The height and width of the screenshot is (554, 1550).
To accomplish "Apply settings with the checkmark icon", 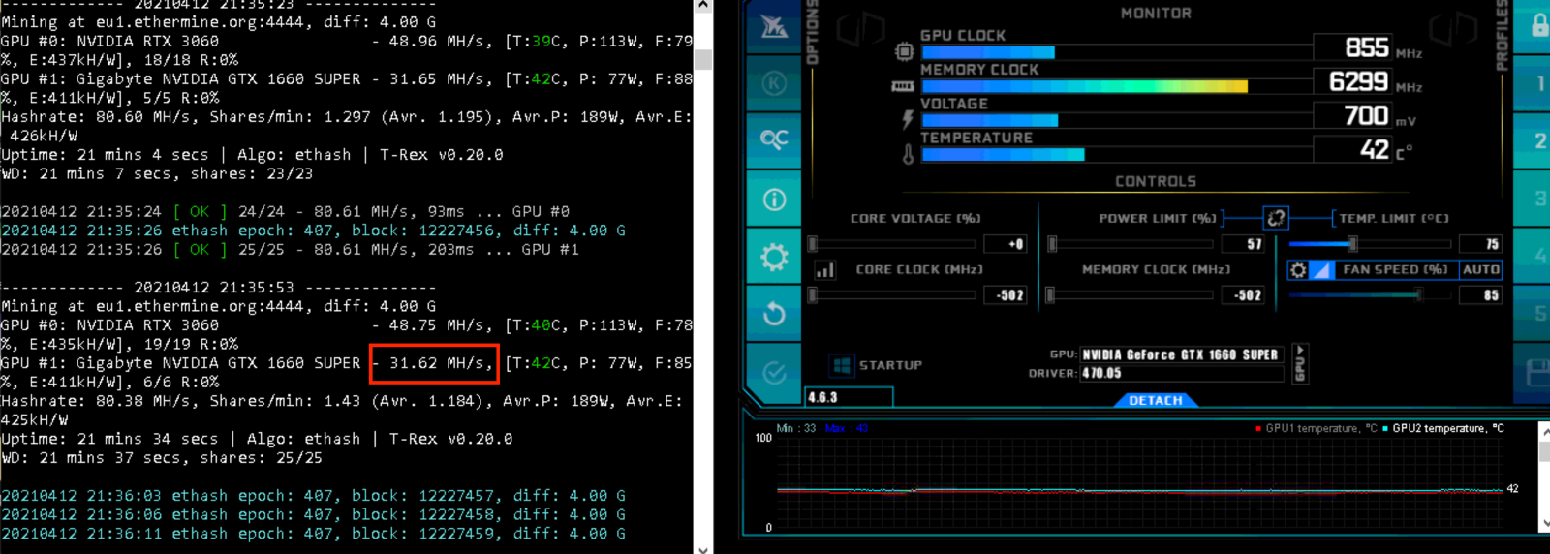I will (x=773, y=372).
